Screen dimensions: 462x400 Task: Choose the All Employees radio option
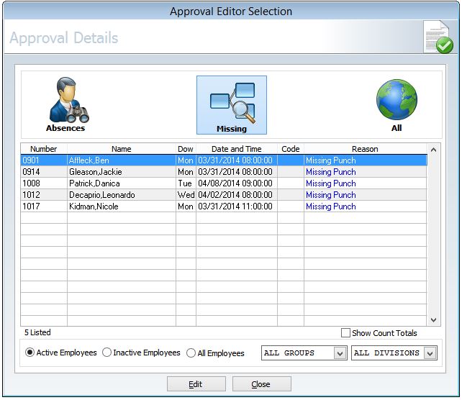point(191,353)
